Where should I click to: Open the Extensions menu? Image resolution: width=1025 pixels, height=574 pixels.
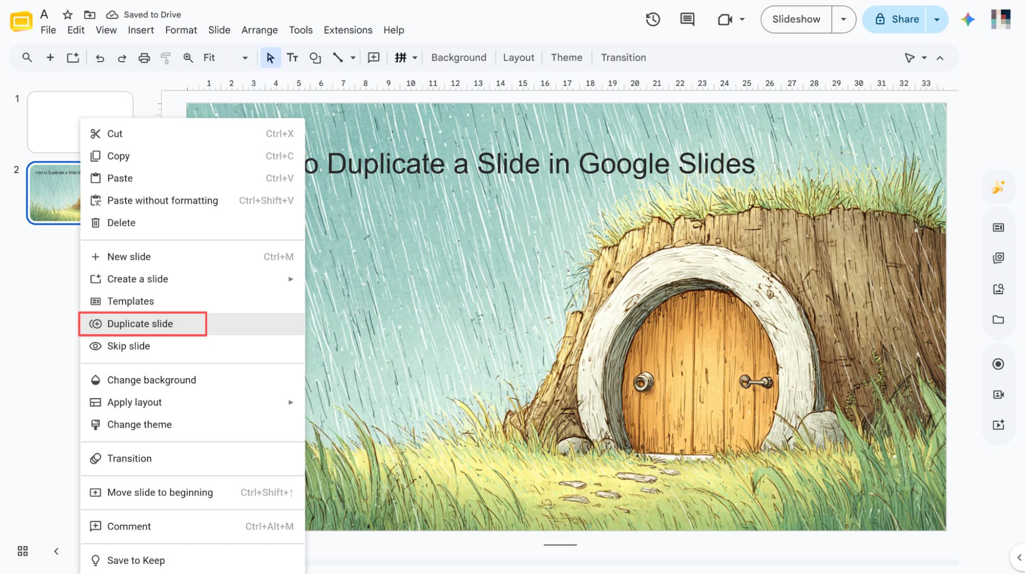point(348,30)
